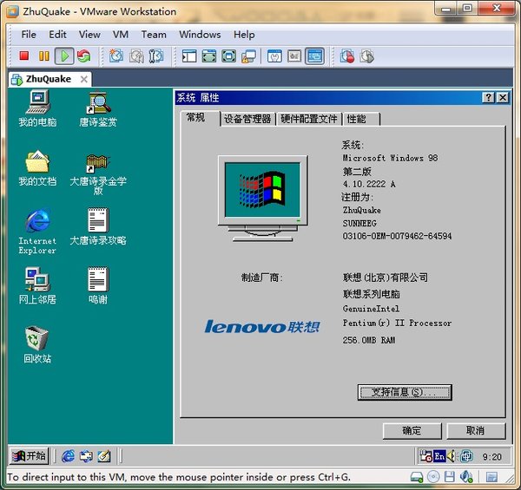Switch to the 硬件配置文件 tab
Image resolution: width=521 pixels, height=490 pixels.
(x=309, y=119)
